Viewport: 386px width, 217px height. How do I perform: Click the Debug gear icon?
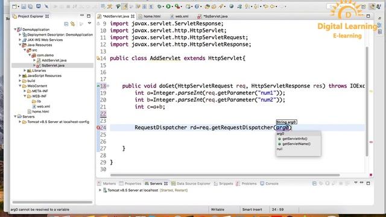point(159,7)
